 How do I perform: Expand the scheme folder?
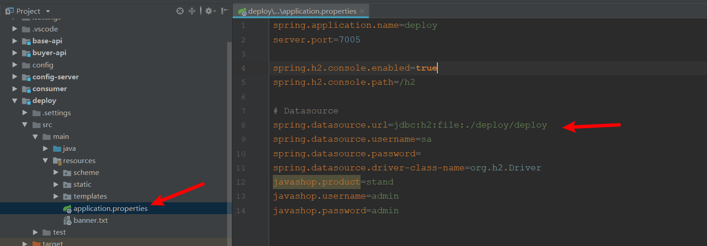click(x=56, y=173)
